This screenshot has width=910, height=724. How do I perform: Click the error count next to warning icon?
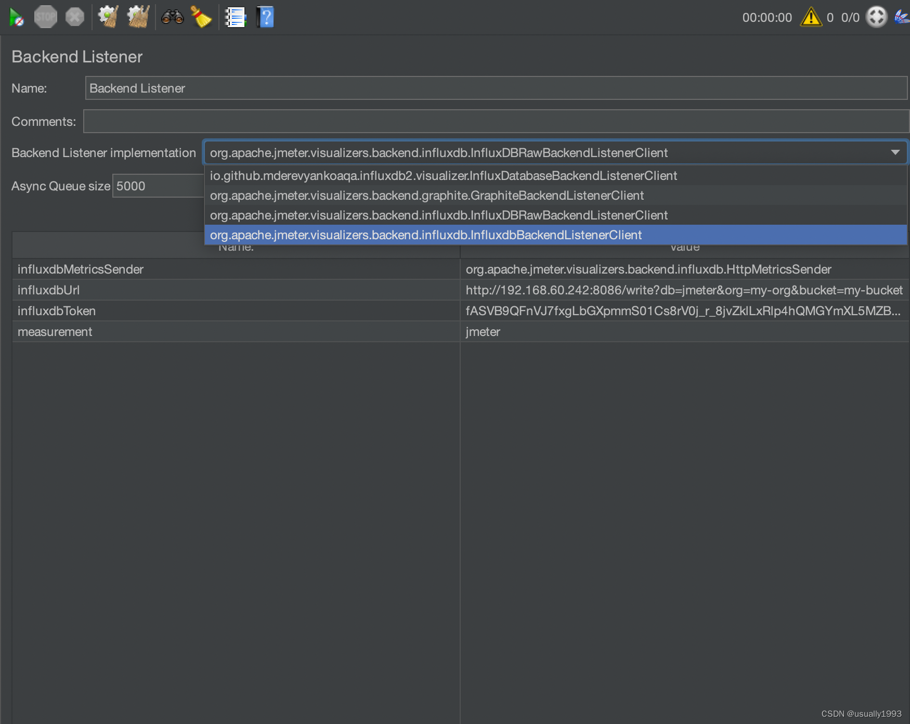pyautogui.click(x=830, y=18)
